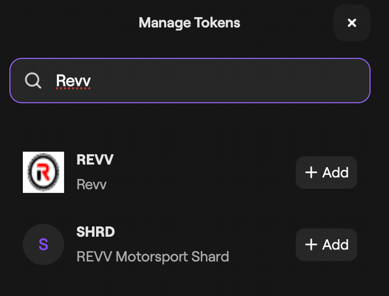Click the plus icon on REVV's Add button
This screenshot has height=296, width=389.
pyautogui.click(x=311, y=172)
